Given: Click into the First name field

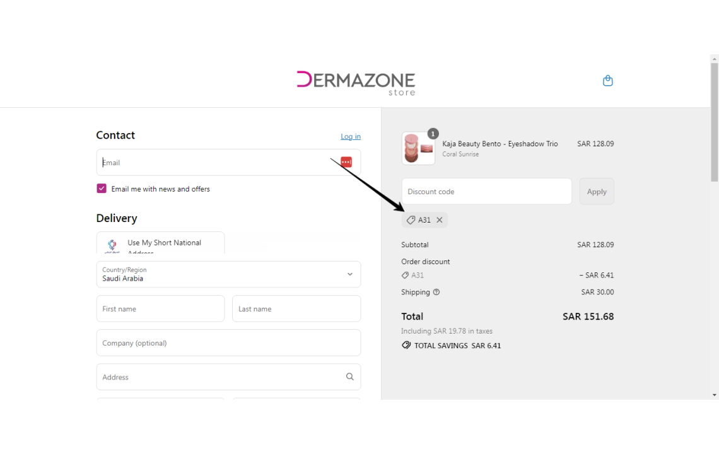Looking at the screenshot, I should [x=160, y=308].
